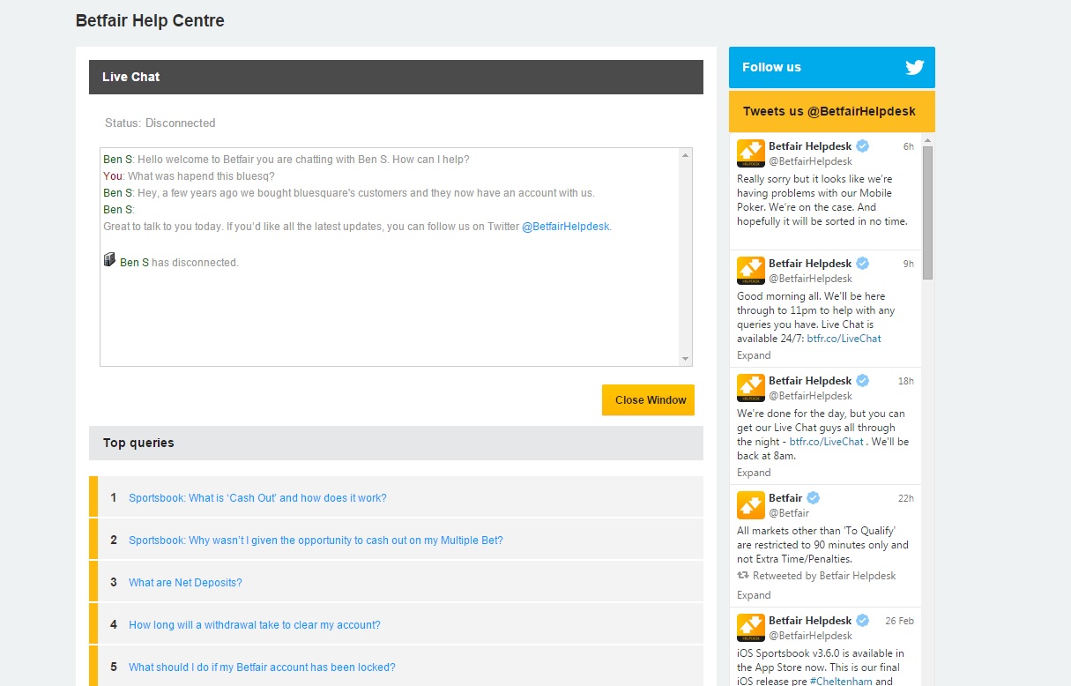Click the Twitter bird icon in Follow us banner
Screen dimensions: 1071x686
point(914,67)
